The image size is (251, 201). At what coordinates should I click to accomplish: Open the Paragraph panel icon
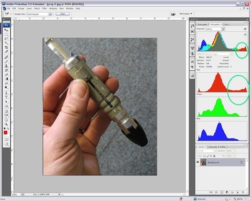[x=192, y=67]
